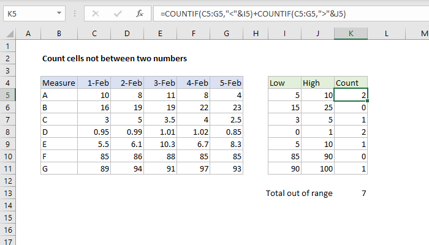
Task: Select row 13 header
Action: 7,194
